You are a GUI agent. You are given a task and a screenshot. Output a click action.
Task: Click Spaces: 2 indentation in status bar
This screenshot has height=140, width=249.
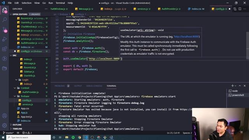187,133
